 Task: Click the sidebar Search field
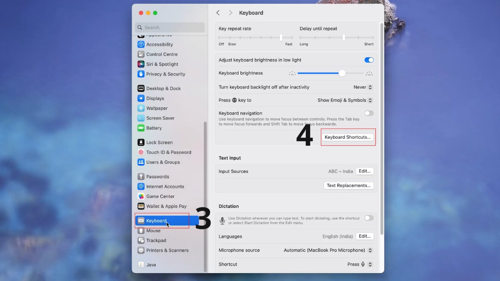pyautogui.click(x=170, y=27)
